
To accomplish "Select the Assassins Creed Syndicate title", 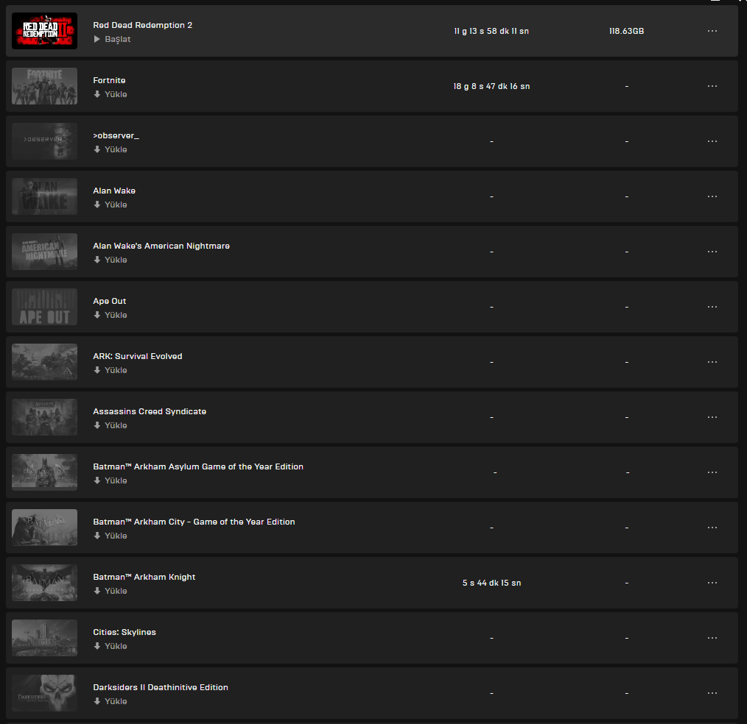I will [x=150, y=411].
